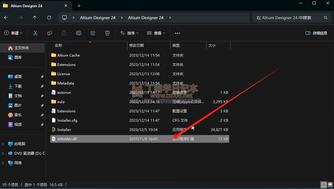This screenshot has height=189, width=334.
Task: Click the Cut scissors icon
Action: point(36,33)
